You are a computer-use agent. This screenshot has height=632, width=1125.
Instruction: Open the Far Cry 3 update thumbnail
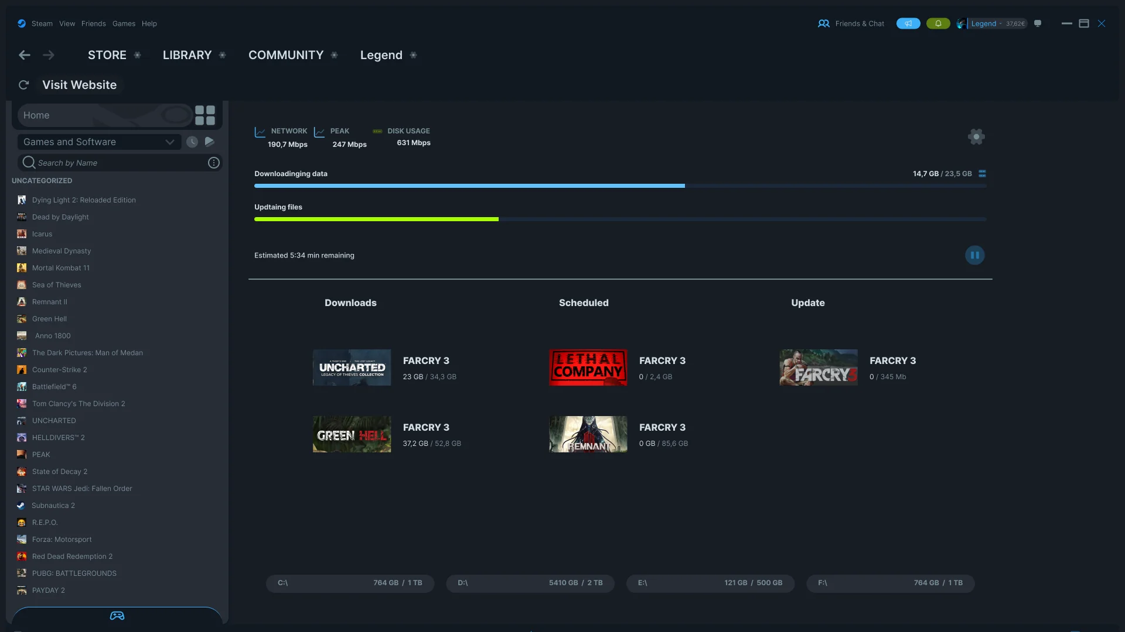pyautogui.click(x=818, y=367)
